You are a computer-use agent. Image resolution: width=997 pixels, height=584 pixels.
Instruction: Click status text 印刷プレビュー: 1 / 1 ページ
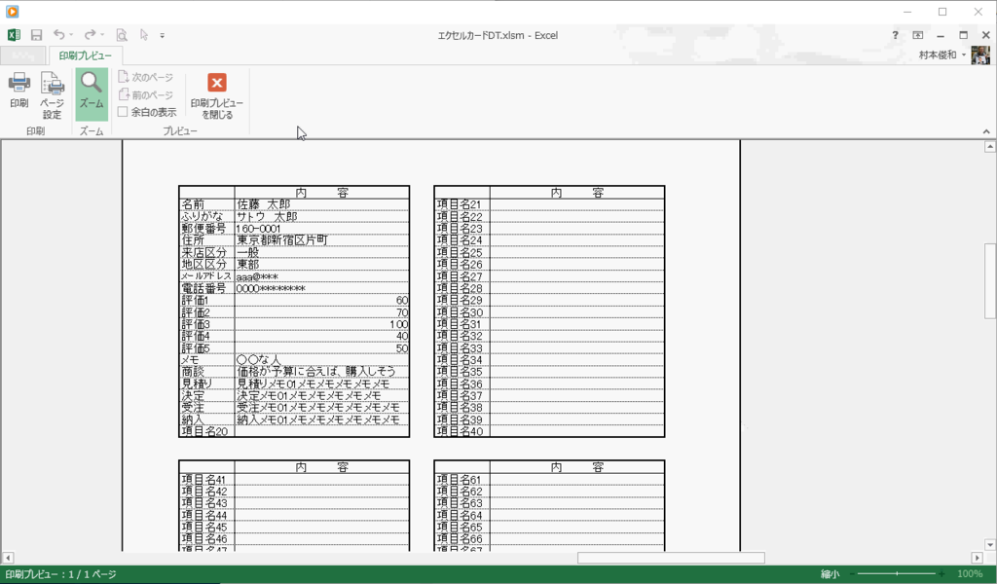pos(61,574)
